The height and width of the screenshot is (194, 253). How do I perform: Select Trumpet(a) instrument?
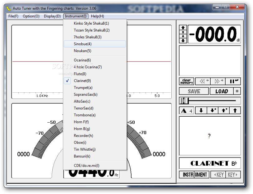(95, 88)
